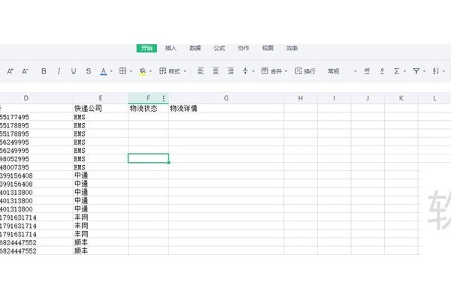The height and width of the screenshot is (300, 451).
Task: Toggle strikethrough formatting
Action: point(89,71)
